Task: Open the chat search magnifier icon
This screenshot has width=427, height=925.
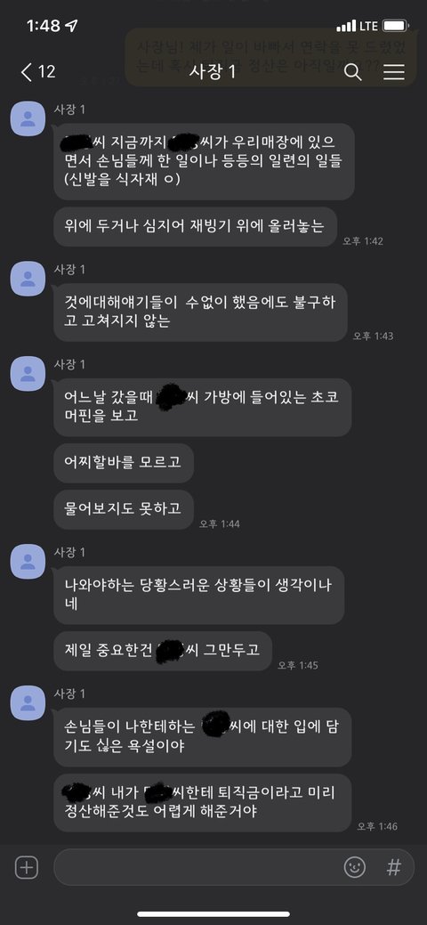Action: [x=352, y=72]
